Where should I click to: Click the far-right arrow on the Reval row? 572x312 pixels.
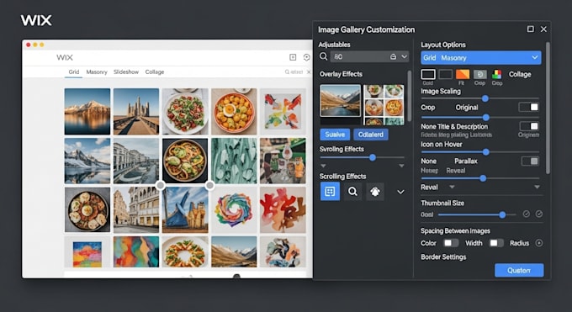[x=537, y=187]
